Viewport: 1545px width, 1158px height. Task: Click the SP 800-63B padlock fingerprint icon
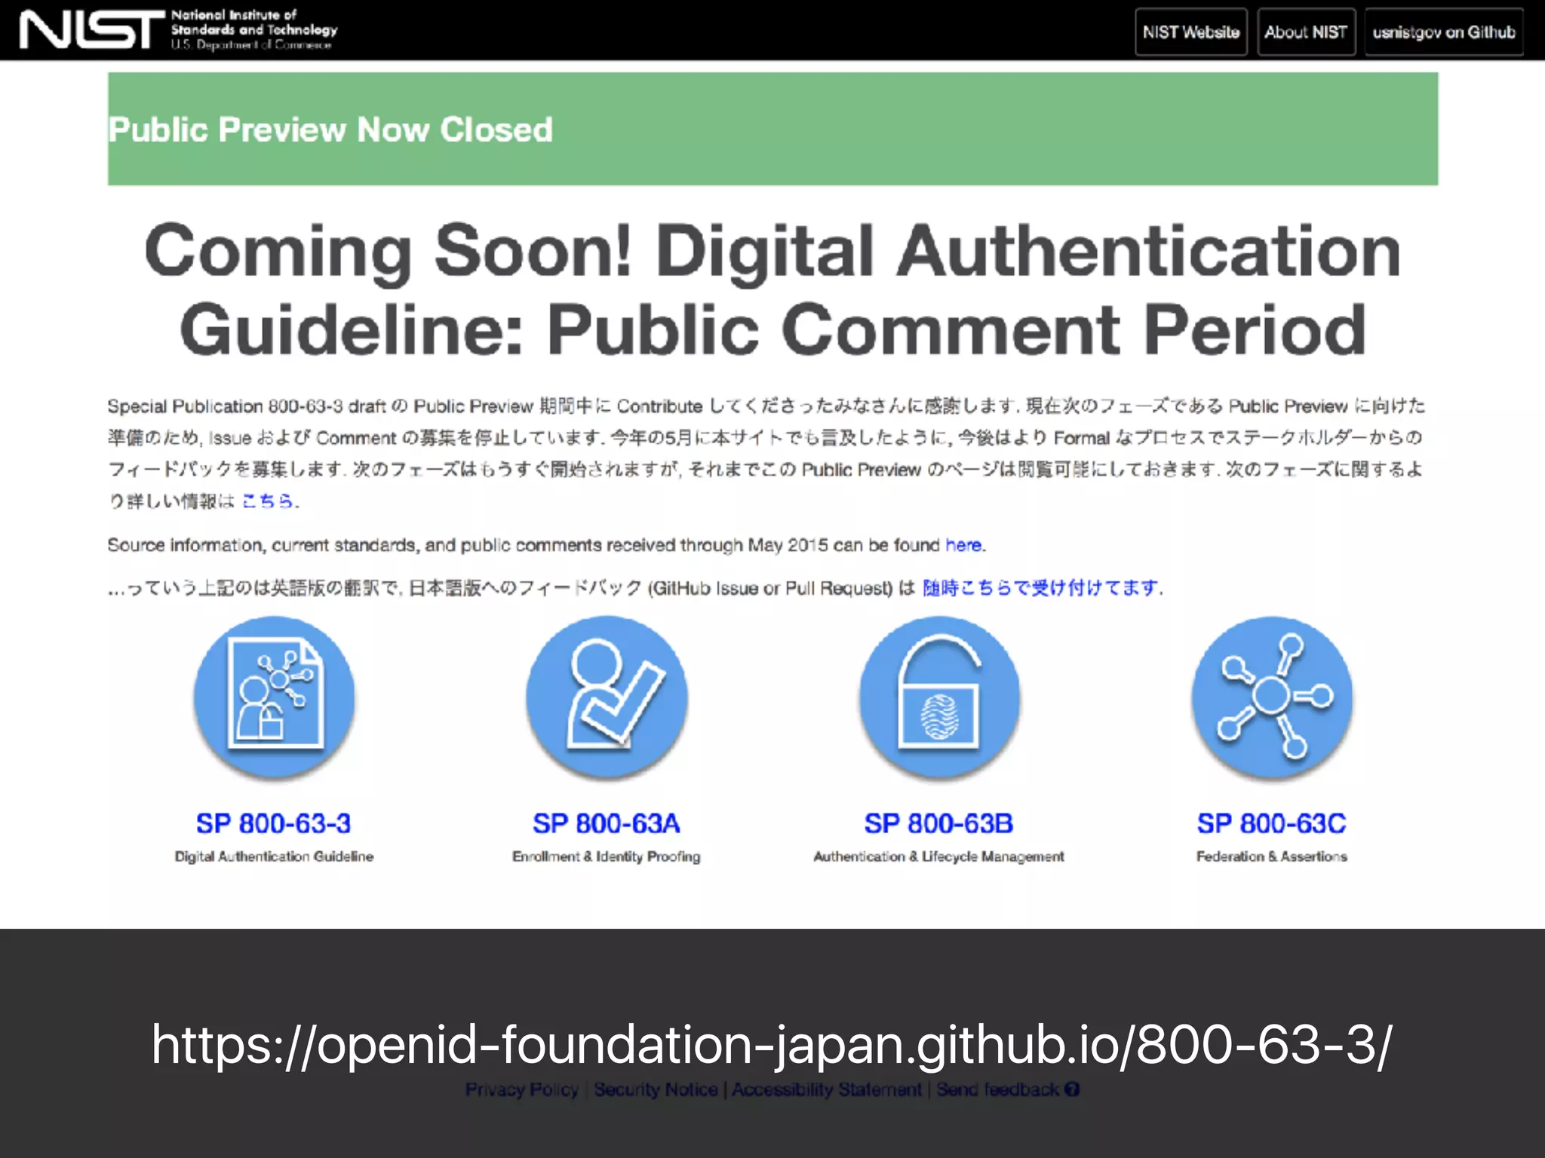tap(939, 697)
